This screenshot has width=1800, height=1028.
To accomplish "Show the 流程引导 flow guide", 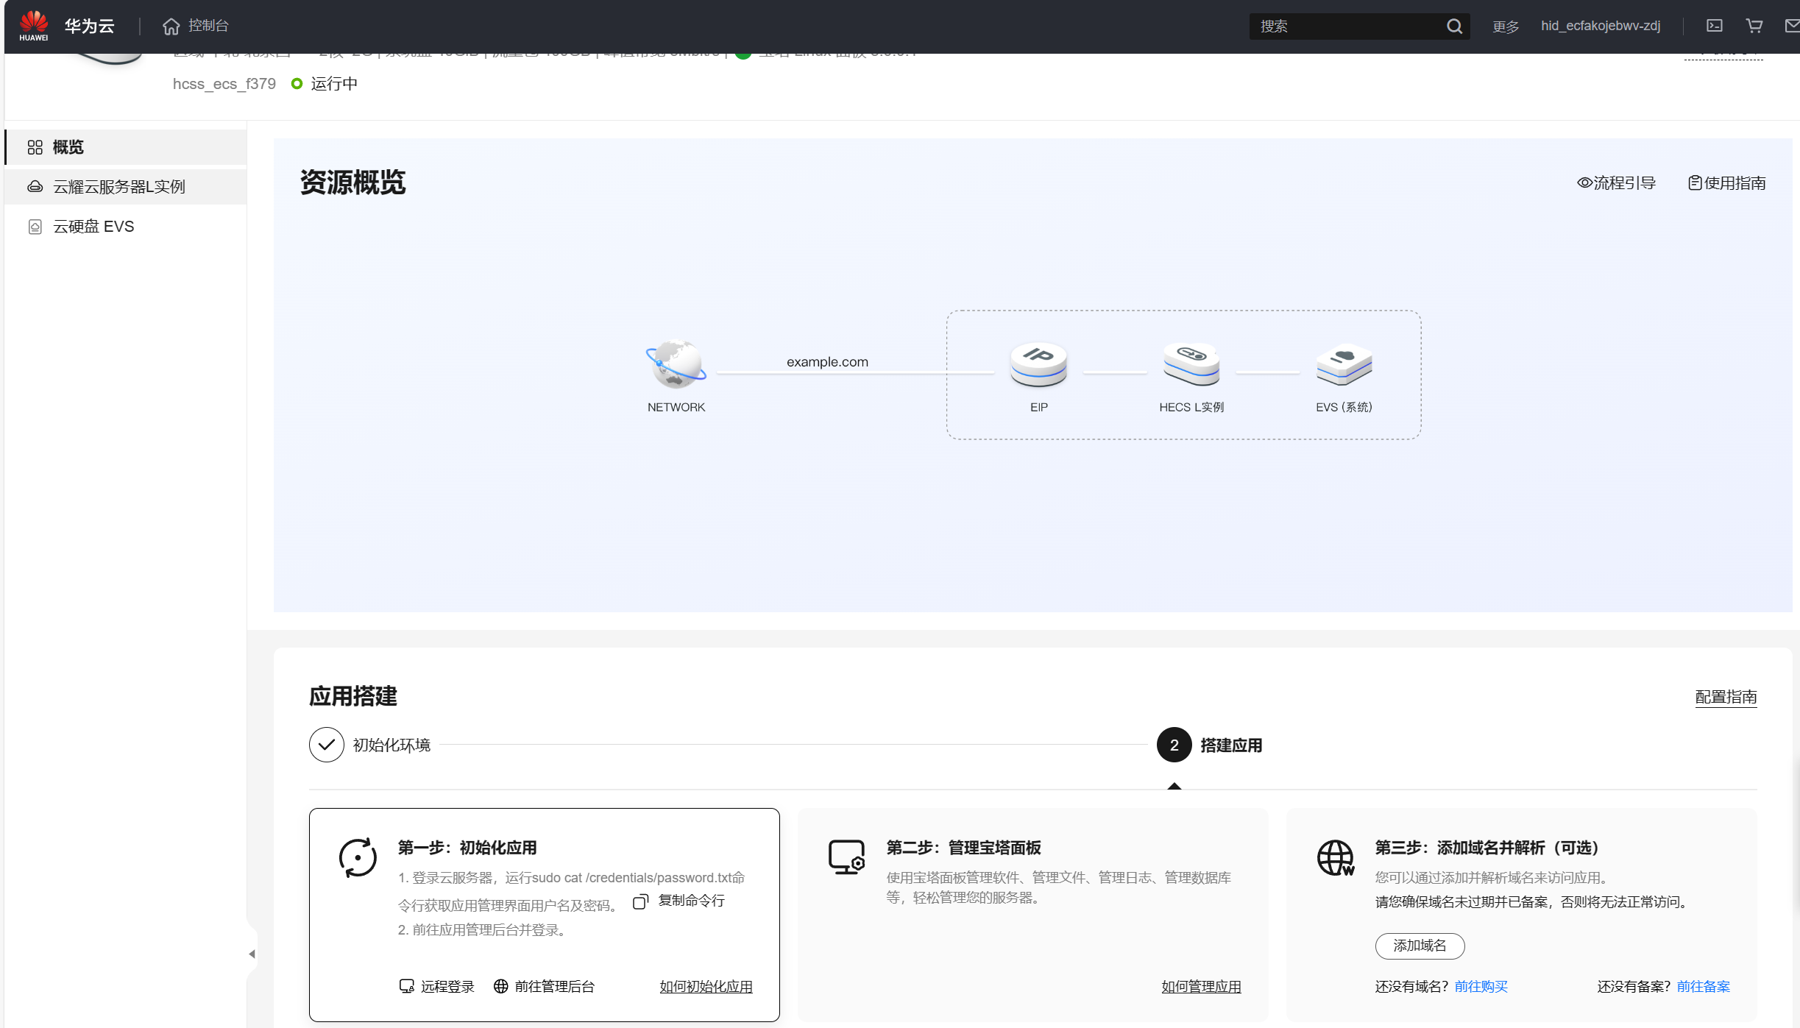I will [1616, 183].
